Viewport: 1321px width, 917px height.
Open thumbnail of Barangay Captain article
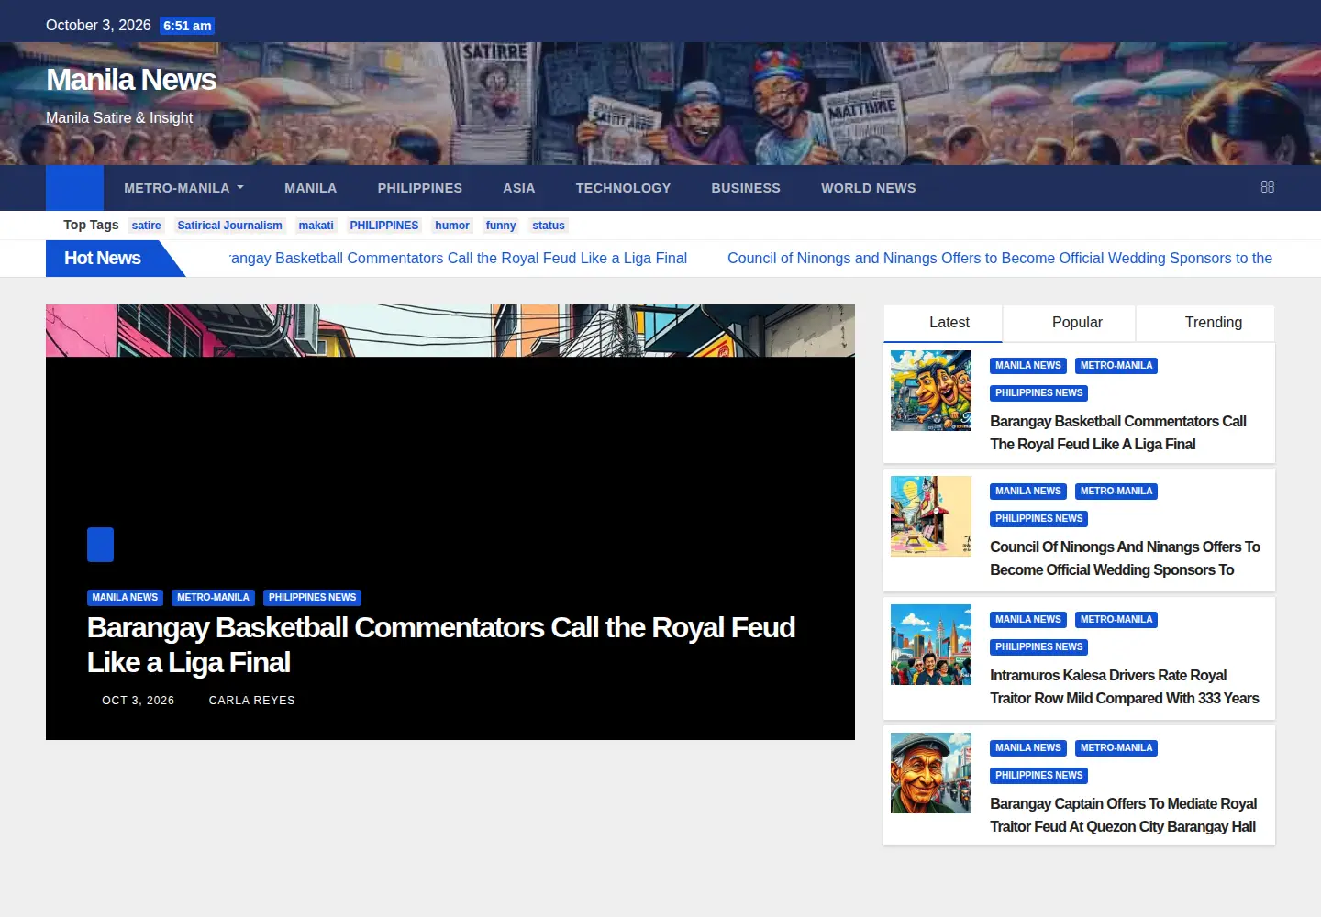coord(931,773)
